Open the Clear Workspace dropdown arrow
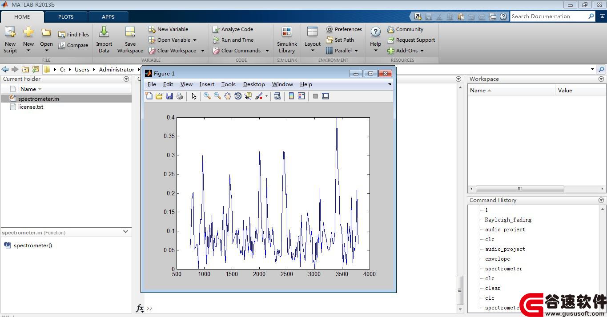This screenshot has height=317, width=607. click(203, 51)
